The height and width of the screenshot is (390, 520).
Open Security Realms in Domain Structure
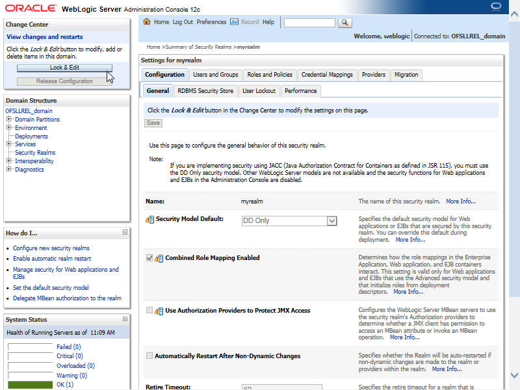(x=35, y=153)
